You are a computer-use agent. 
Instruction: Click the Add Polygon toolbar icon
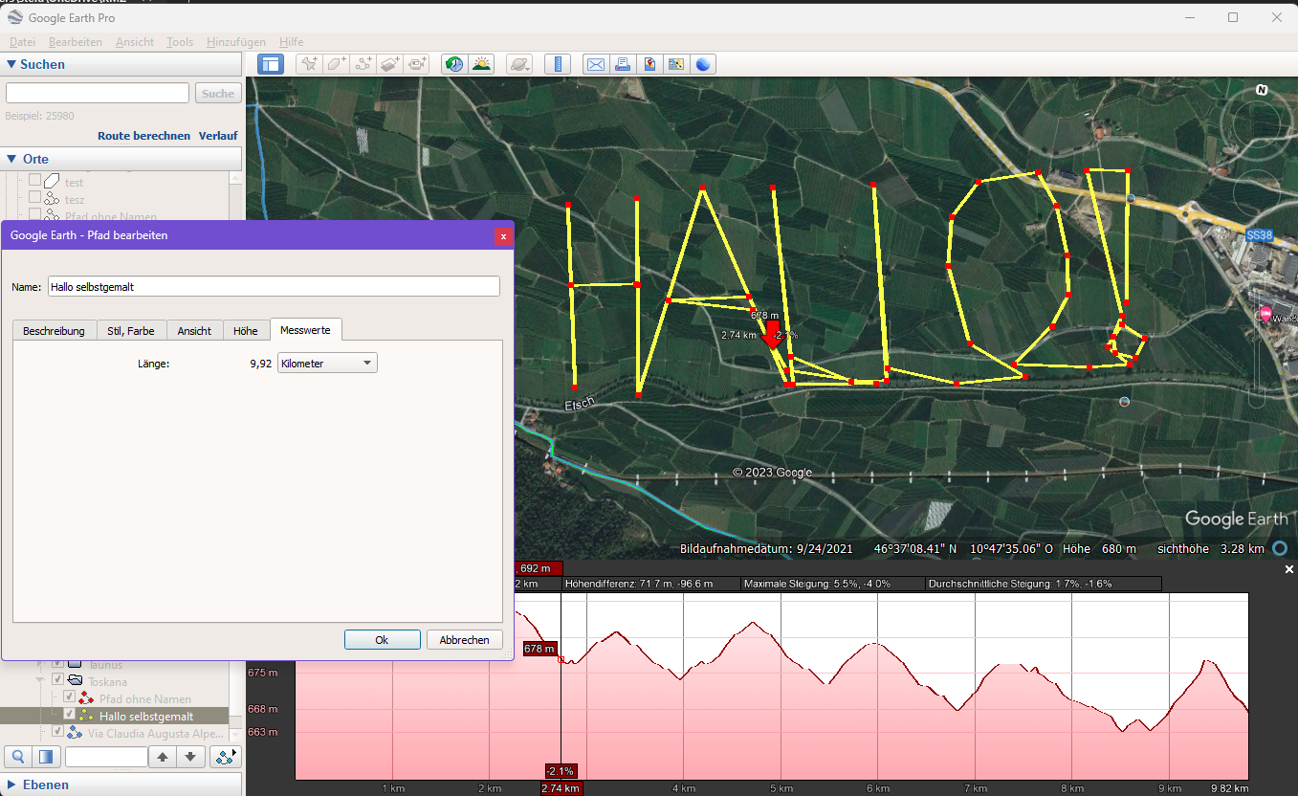pos(336,64)
